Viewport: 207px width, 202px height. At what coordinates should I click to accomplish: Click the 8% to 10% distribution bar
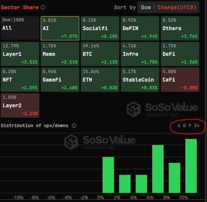coord(174,178)
